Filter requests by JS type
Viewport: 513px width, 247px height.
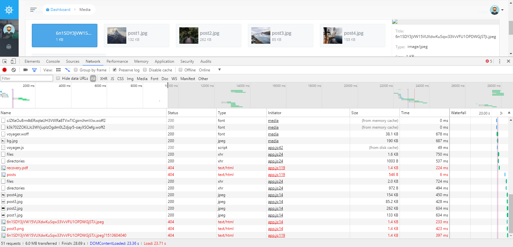(113, 78)
